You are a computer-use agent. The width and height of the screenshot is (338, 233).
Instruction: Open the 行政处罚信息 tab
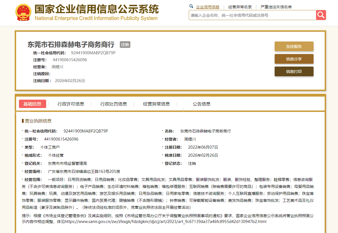[x=114, y=104]
